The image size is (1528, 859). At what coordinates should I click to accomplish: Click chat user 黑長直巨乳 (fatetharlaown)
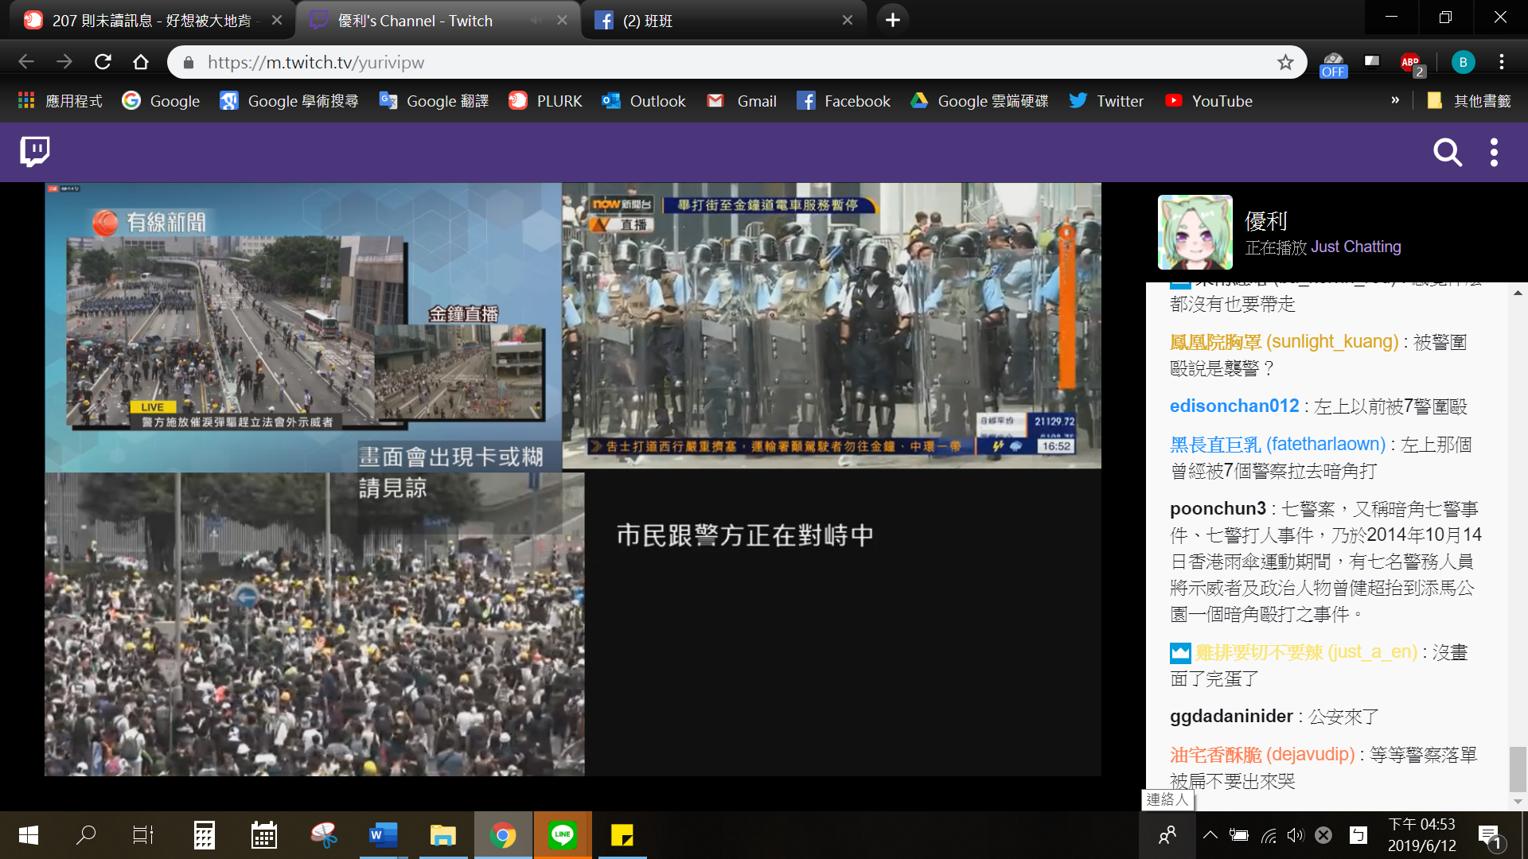(1277, 444)
